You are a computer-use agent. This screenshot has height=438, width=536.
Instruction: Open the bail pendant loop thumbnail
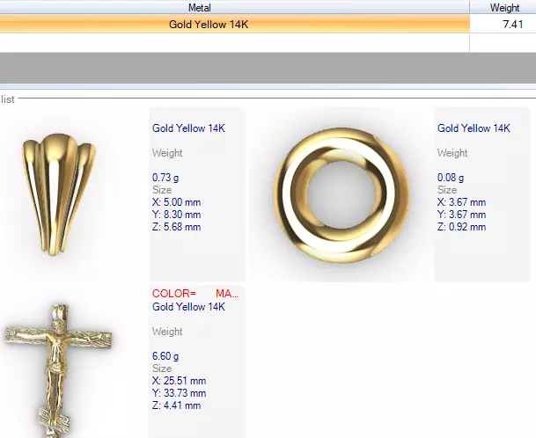coord(59,194)
